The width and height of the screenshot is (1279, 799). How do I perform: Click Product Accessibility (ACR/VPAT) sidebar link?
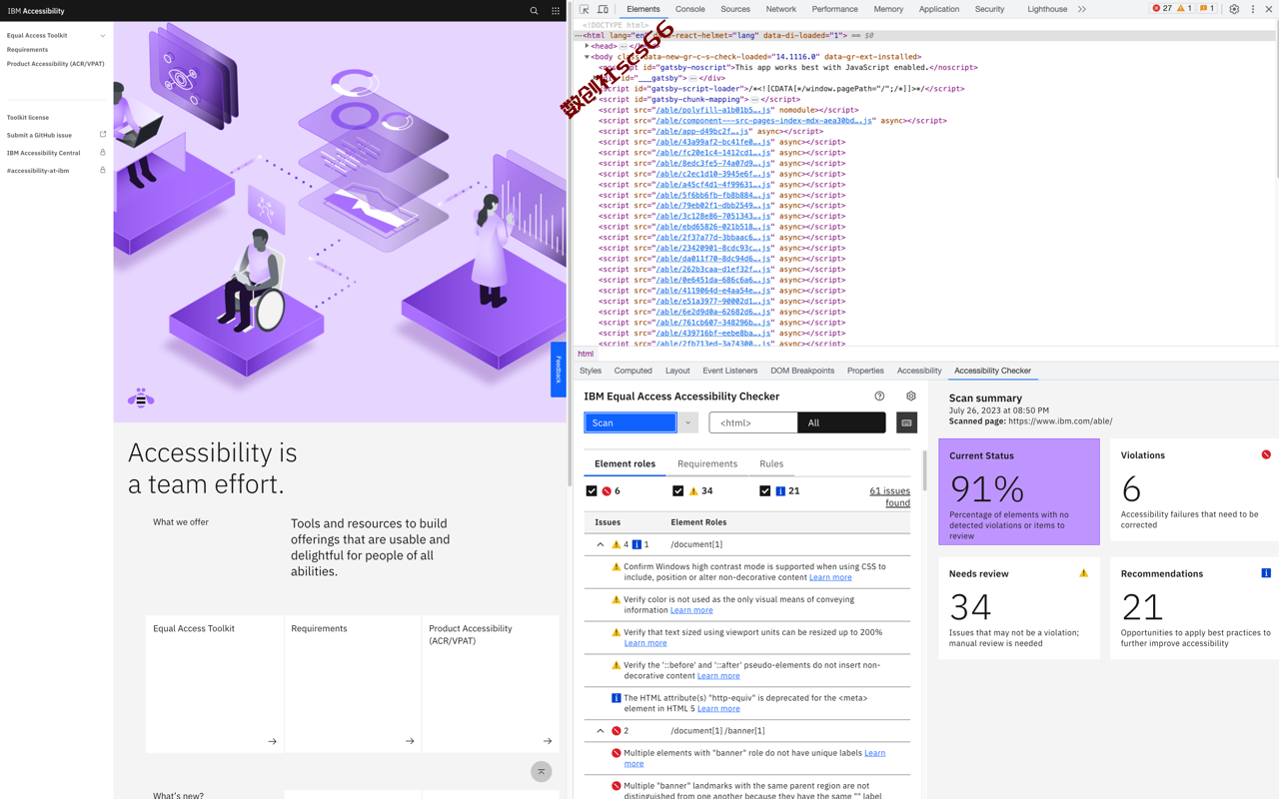(x=56, y=64)
